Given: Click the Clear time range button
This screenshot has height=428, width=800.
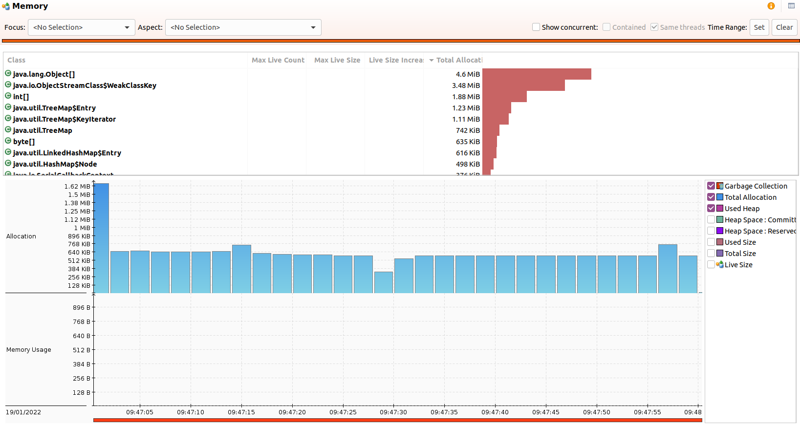Looking at the screenshot, I should click(784, 27).
